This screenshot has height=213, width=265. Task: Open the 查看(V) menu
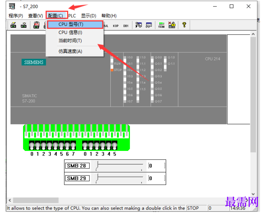coord(36,16)
